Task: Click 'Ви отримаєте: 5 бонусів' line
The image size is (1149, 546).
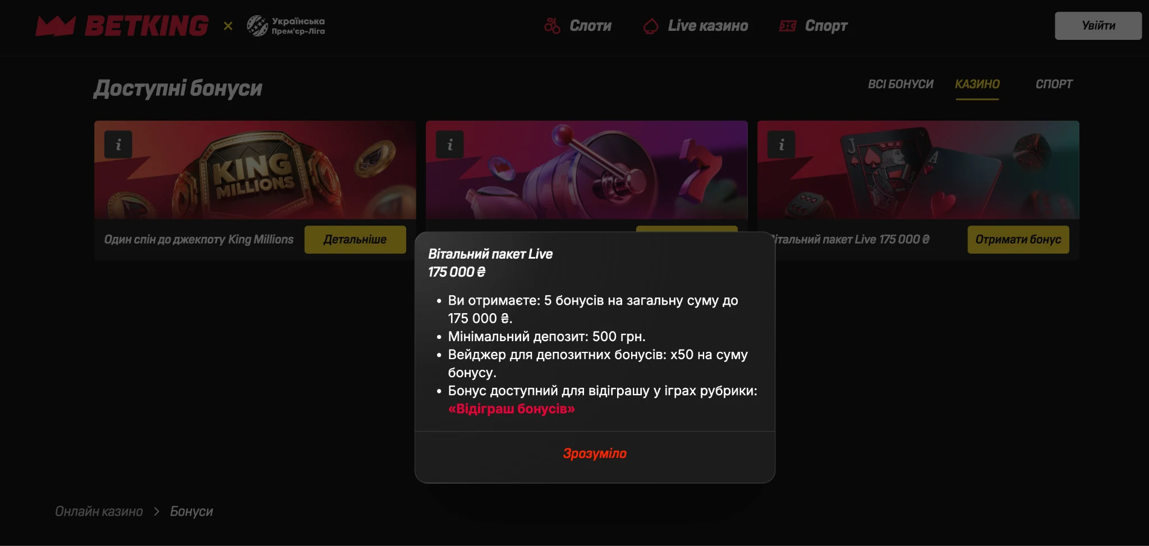Action: pyautogui.click(x=592, y=309)
